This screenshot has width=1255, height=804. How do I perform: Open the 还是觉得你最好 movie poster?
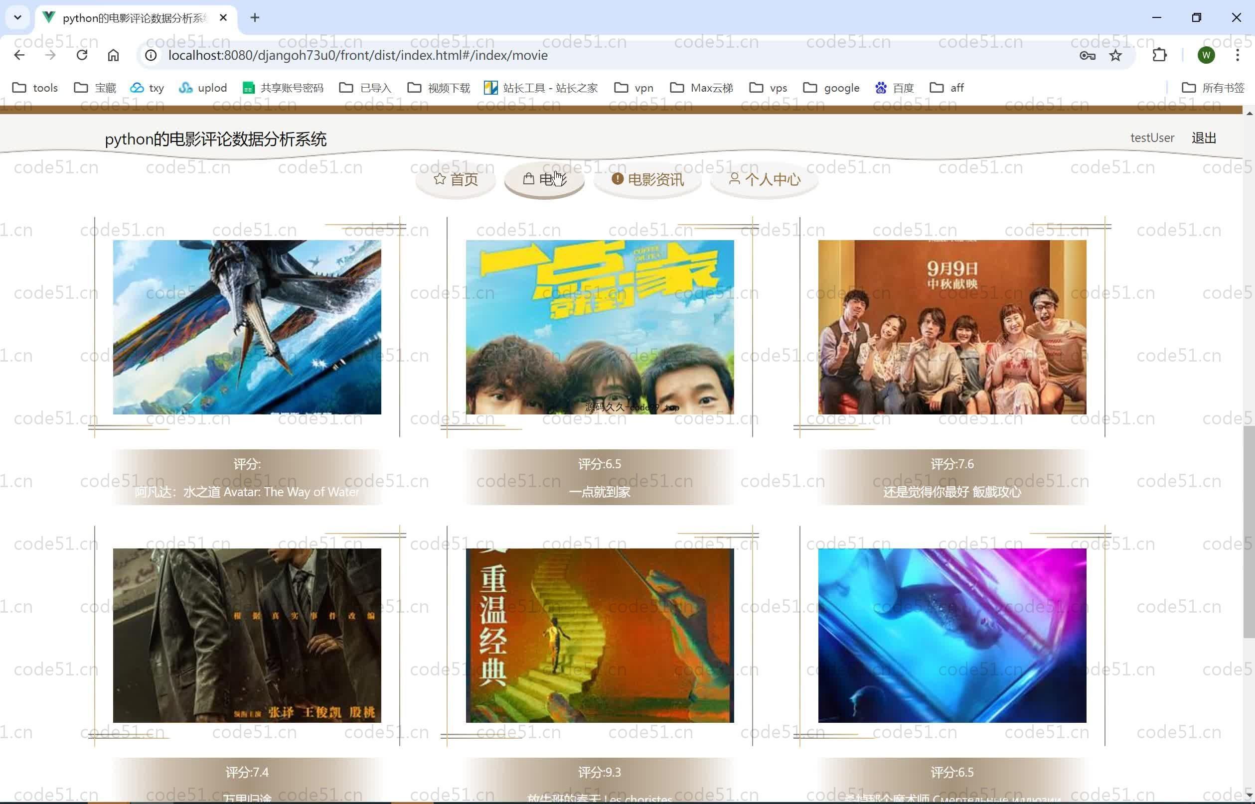(x=952, y=327)
